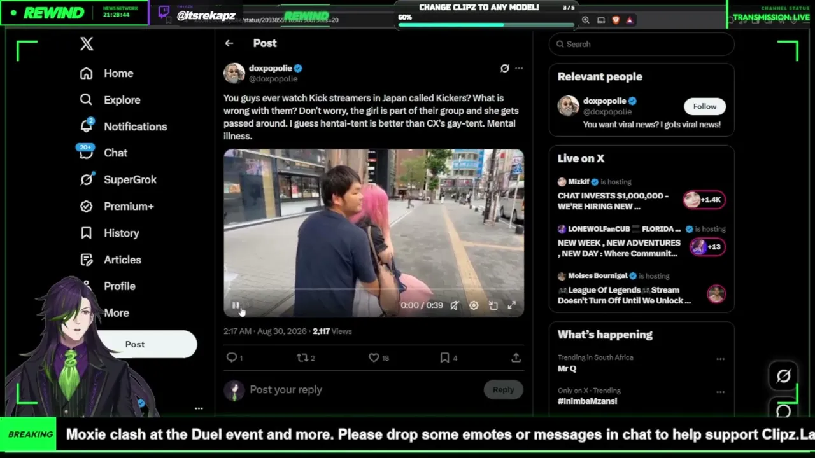Open the #InimbaMzansi trending topic
Image resolution: width=815 pixels, height=458 pixels.
click(x=587, y=401)
